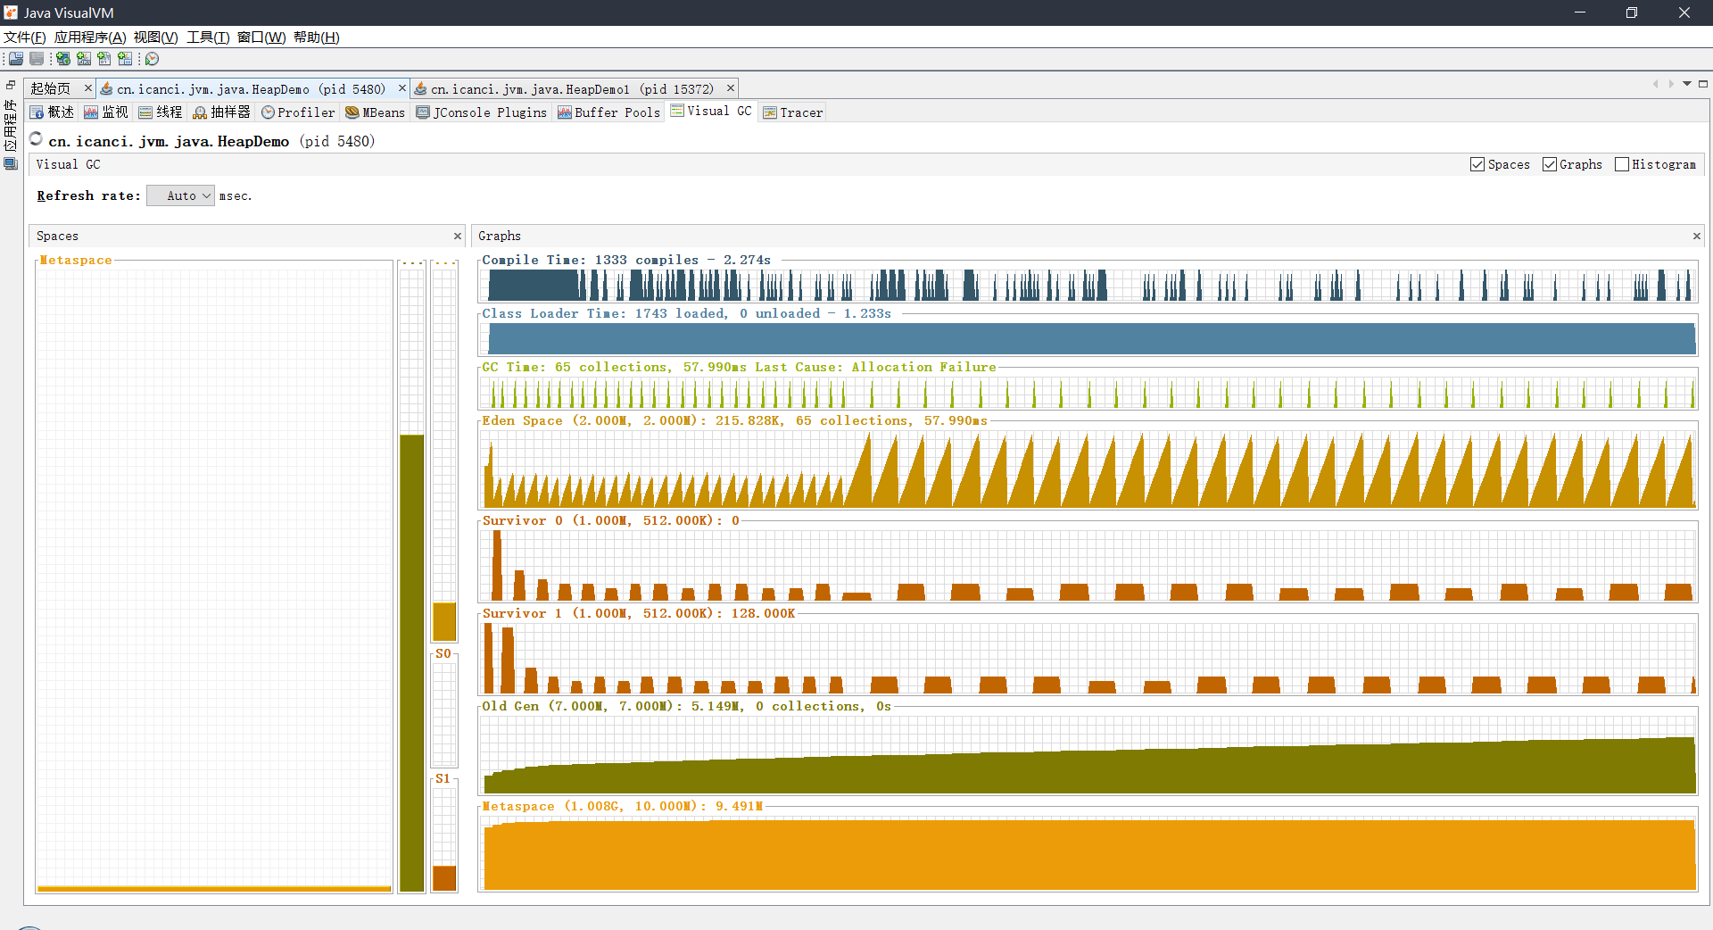Open the document list dropdown arrow

pyautogui.click(x=1687, y=84)
